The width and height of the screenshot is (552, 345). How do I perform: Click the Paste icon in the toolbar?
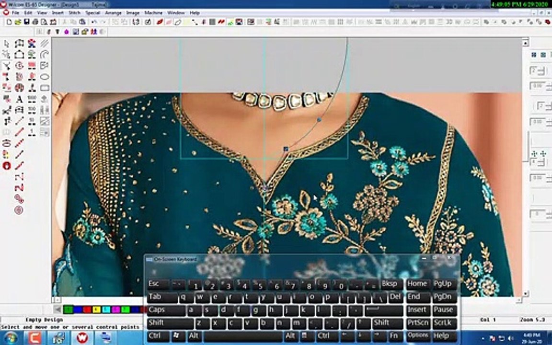(82, 22)
